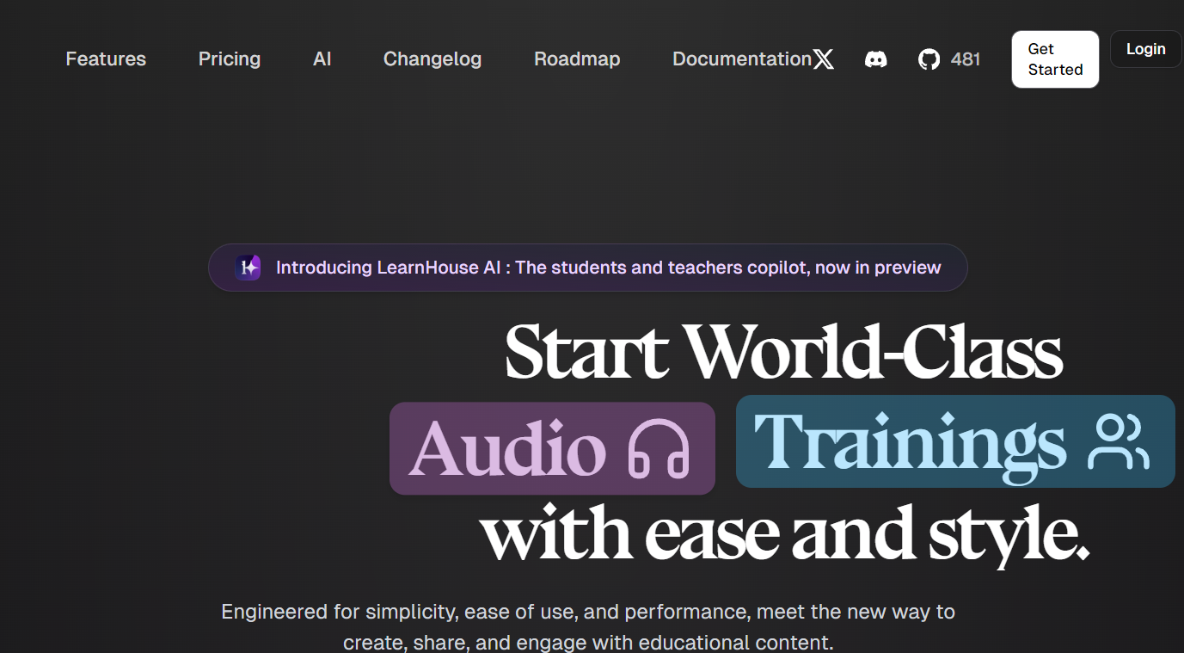View the 481 GitHub stars count
The width and height of the screenshot is (1184, 653).
click(966, 59)
